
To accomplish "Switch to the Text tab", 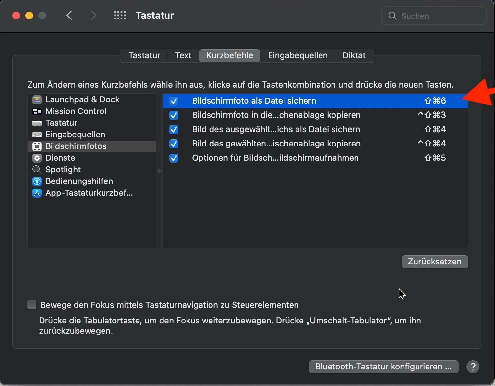I will tap(183, 55).
